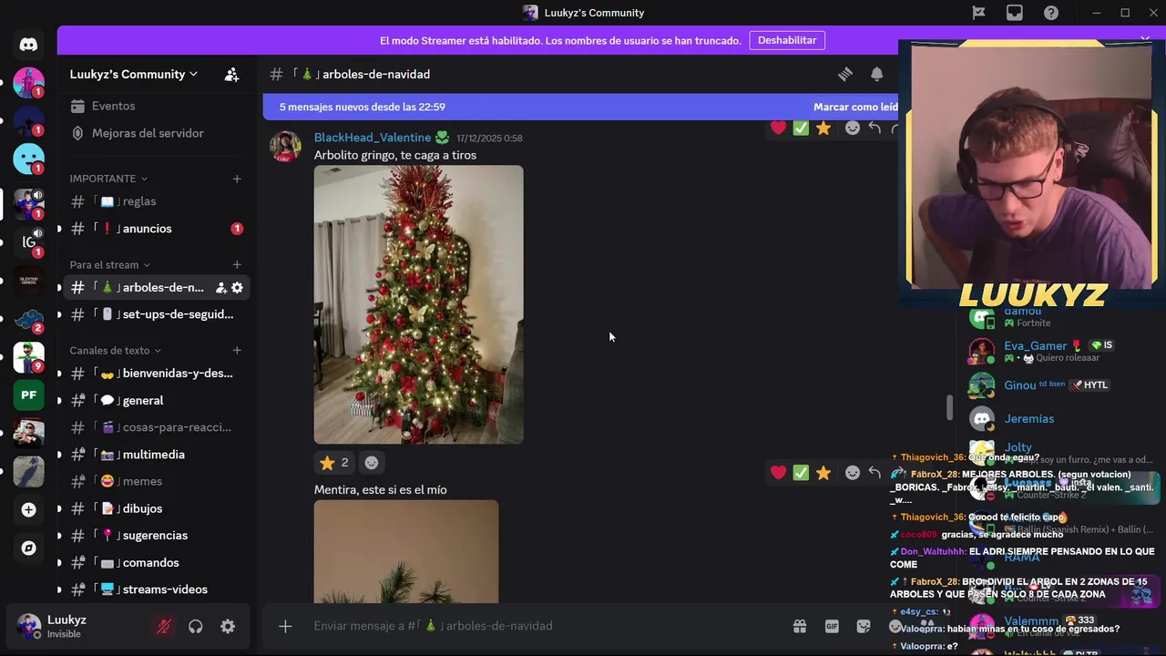Open the gift icon in message bar
The image size is (1166, 656).
click(x=799, y=626)
